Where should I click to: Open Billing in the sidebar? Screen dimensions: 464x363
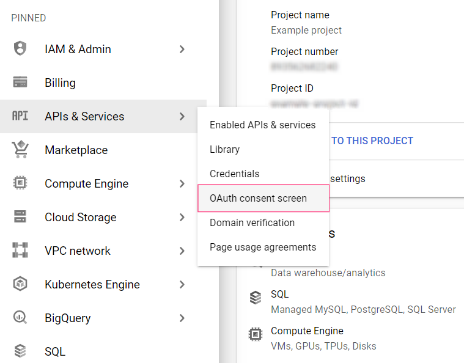click(60, 83)
